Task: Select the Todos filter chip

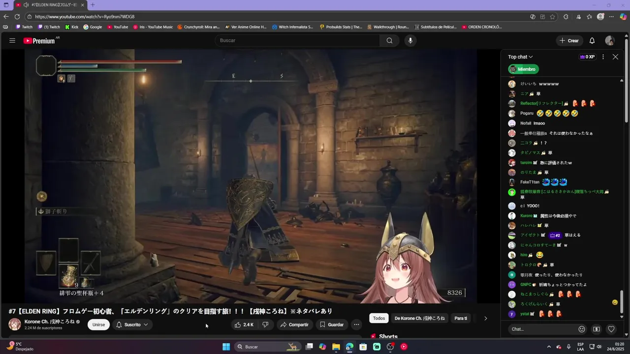Action: [379, 318]
